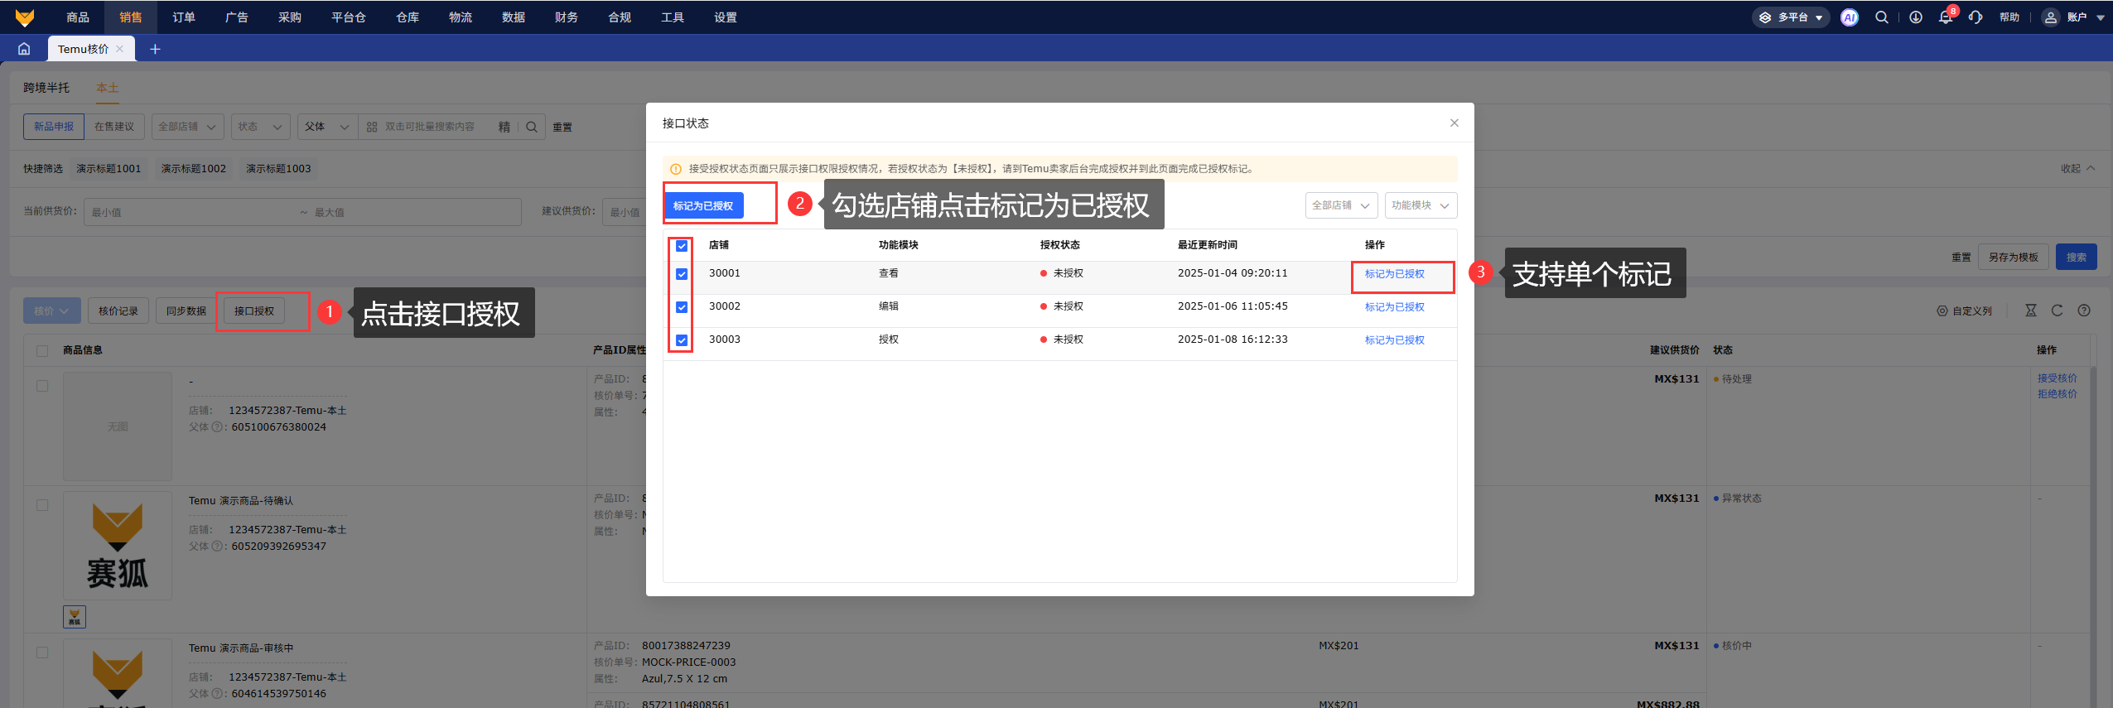2113x708 pixels.
Task: Open the 广告 menu
Action: [237, 17]
